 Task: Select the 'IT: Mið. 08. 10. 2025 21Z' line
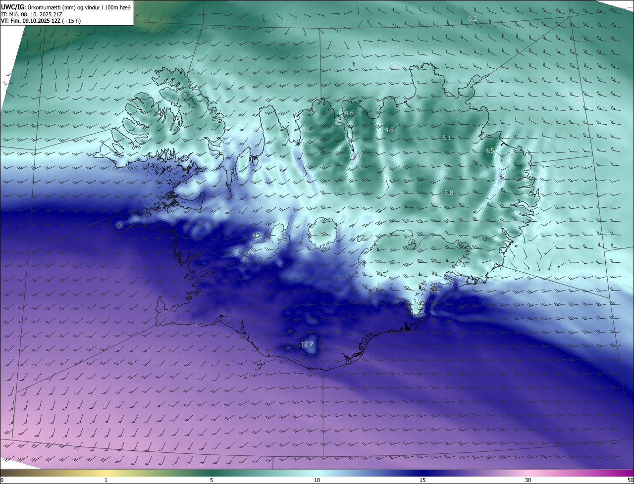32,14
